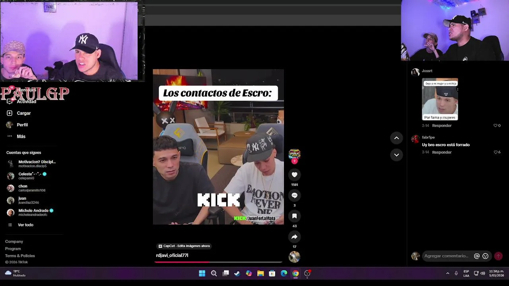The width and height of the screenshot is (509, 286).
Task: Launch Steam from the taskbar
Action: pyautogui.click(x=237, y=273)
